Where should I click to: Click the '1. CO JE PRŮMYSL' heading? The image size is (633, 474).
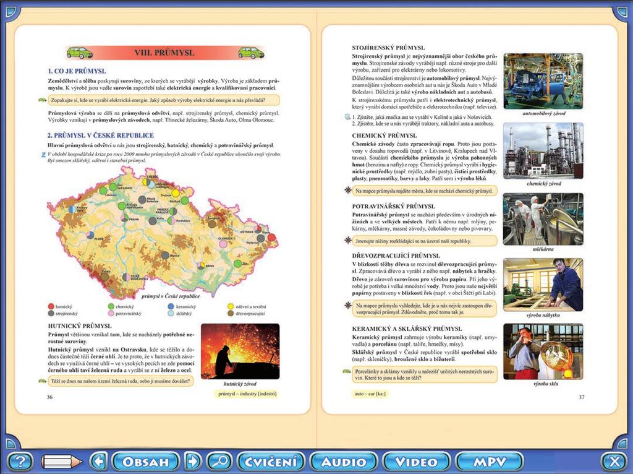click(x=77, y=71)
